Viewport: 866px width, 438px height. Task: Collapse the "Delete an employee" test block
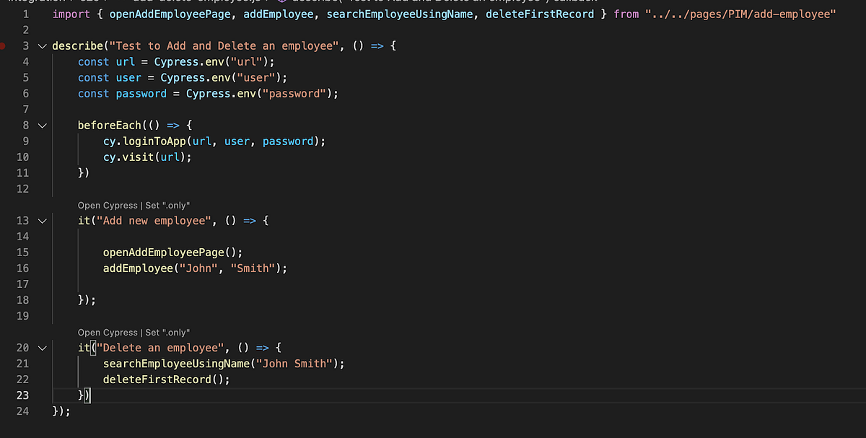41,347
